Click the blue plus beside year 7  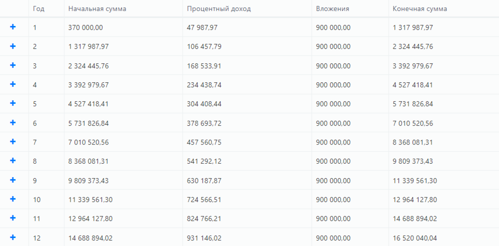pos(13,142)
